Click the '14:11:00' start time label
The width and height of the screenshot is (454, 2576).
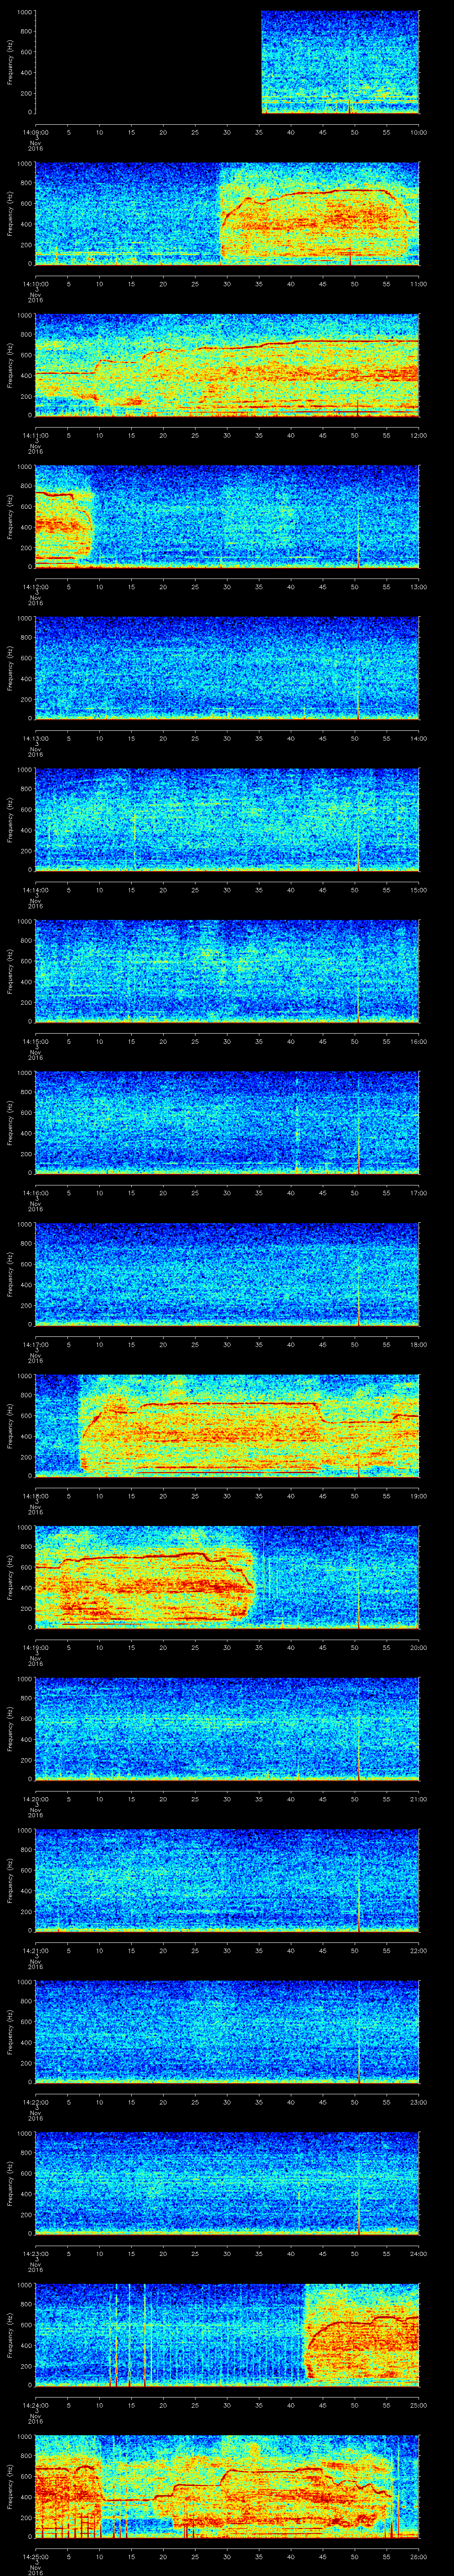pyautogui.click(x=35, y=436)
